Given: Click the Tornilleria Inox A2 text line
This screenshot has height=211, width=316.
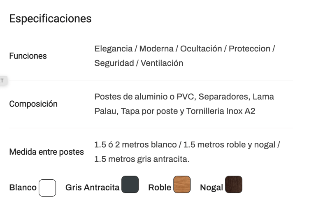Looking at the screenshot, I should tap(175, 111).
